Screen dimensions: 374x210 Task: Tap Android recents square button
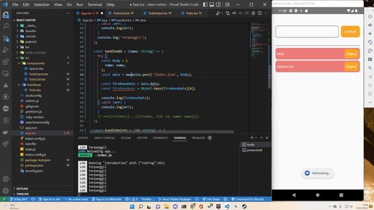(341, 195)
